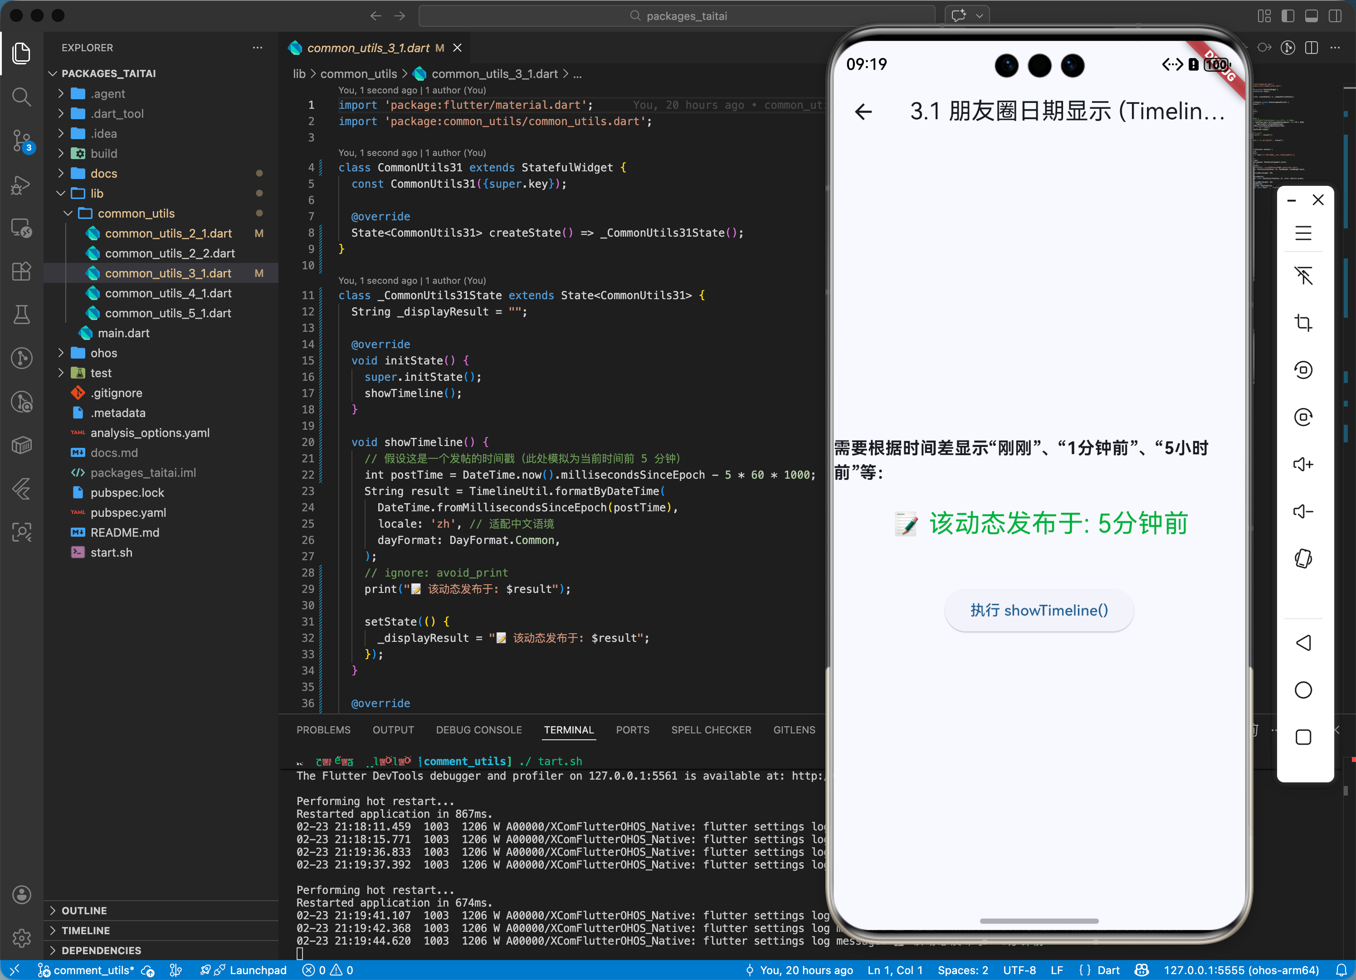This screenshot has height=980, width=1356.
Task: Switch to PROBLEMS panel tab
Action: 323,730
